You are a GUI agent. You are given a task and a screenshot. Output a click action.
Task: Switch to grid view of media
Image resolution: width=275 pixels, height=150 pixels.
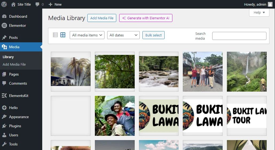click(x=63, y=35)
